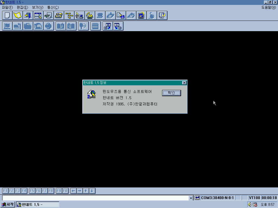Click the F5 function key button
Image resolution: width=278 pixels, height=208 pixels.
(x=32, y=191)
